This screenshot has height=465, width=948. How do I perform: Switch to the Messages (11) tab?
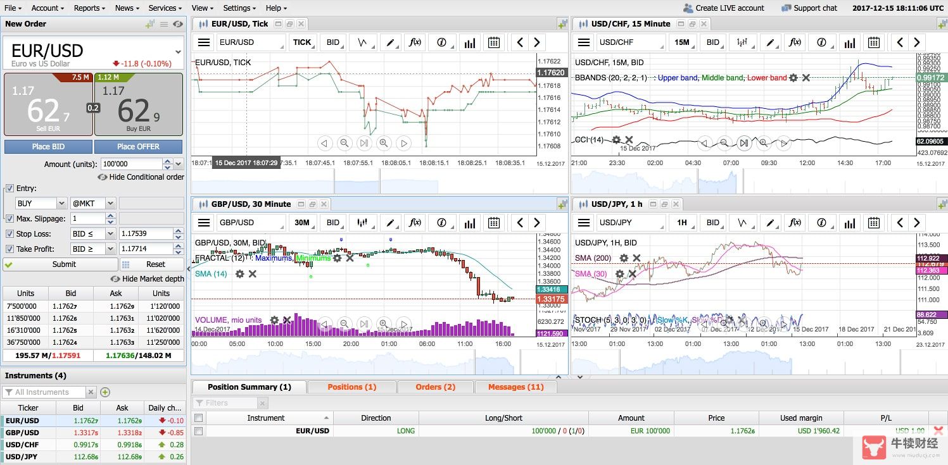click(x=515, y=387)
